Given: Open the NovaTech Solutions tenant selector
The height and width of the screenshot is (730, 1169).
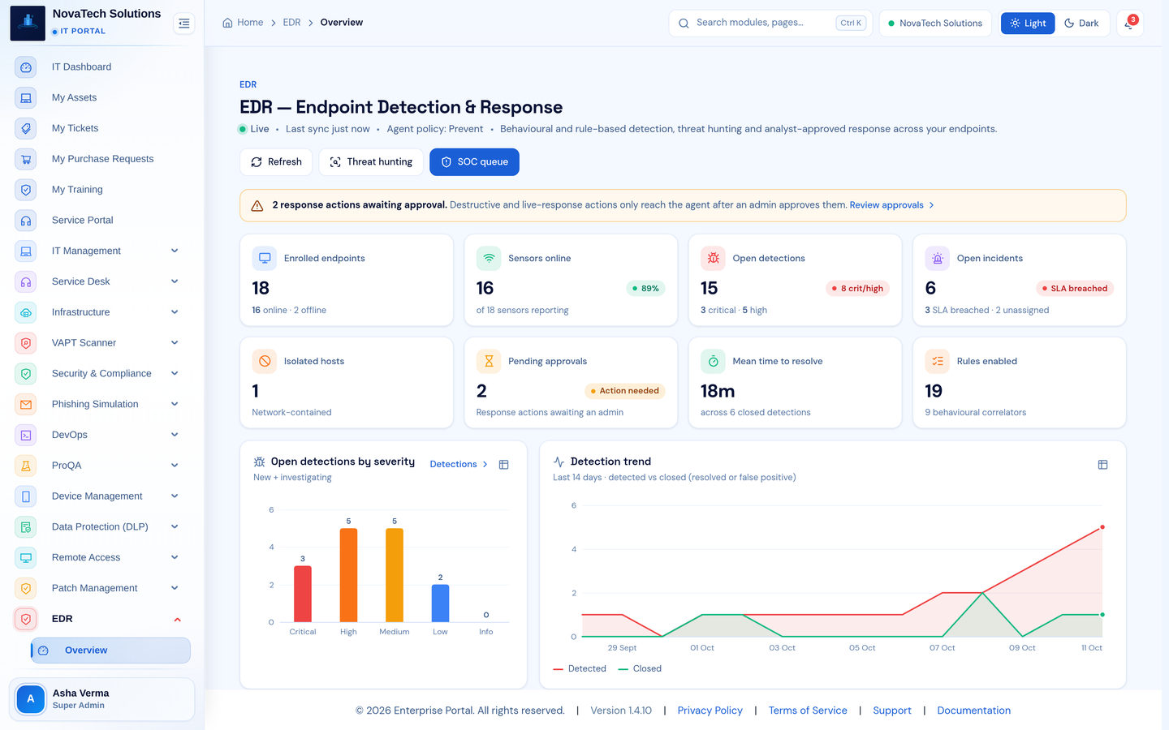Looking at the screenshot, I should tap(935, 24).
